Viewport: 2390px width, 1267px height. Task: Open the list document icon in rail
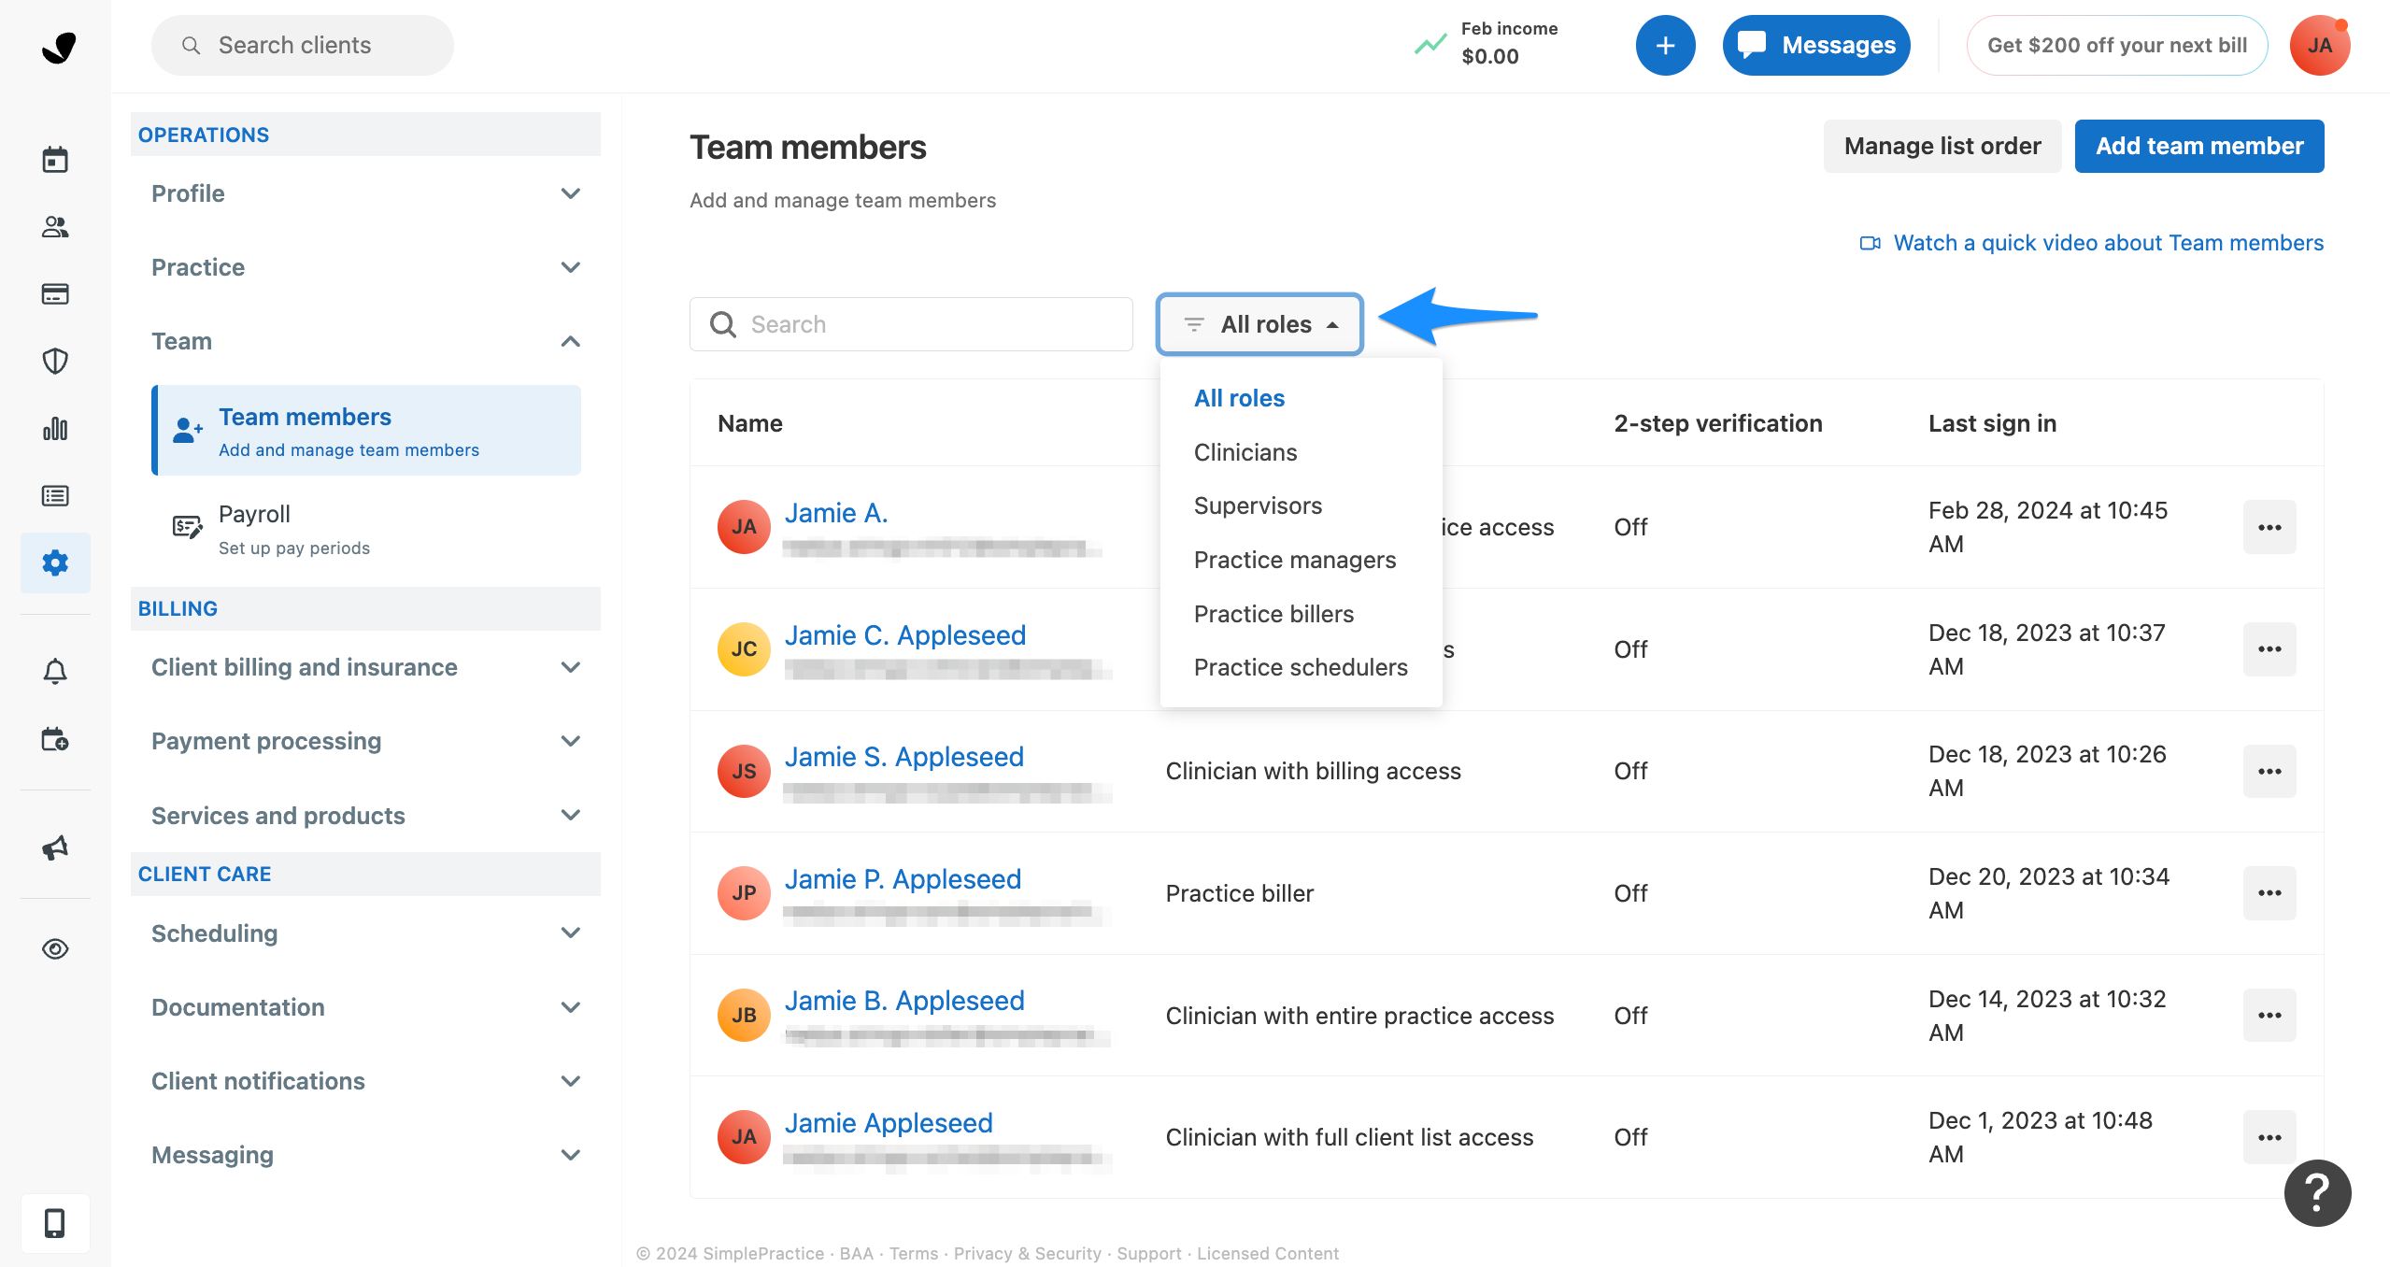(55, 496)
